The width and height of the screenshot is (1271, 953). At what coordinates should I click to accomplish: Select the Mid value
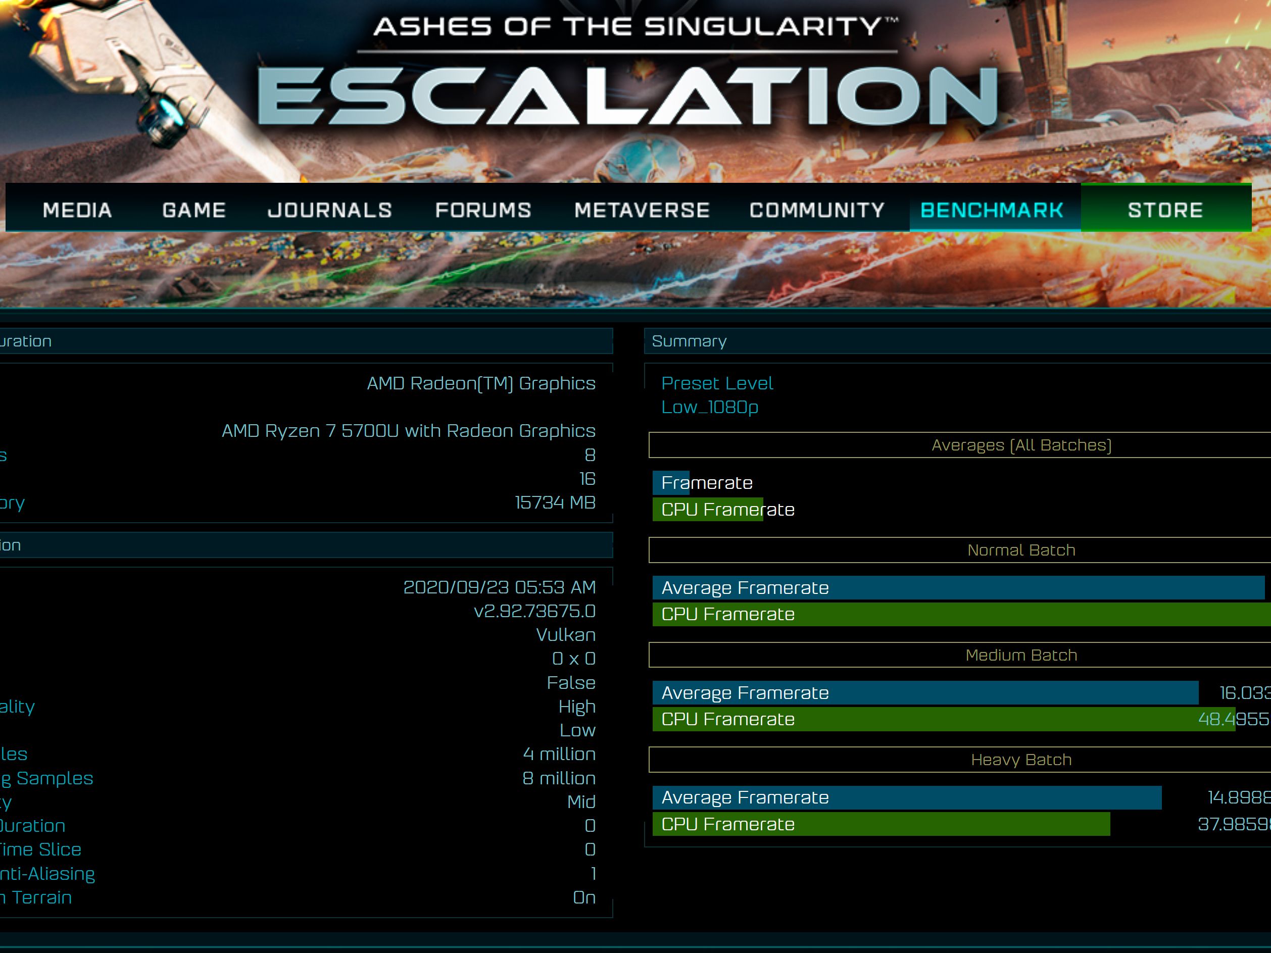[581, 802]
